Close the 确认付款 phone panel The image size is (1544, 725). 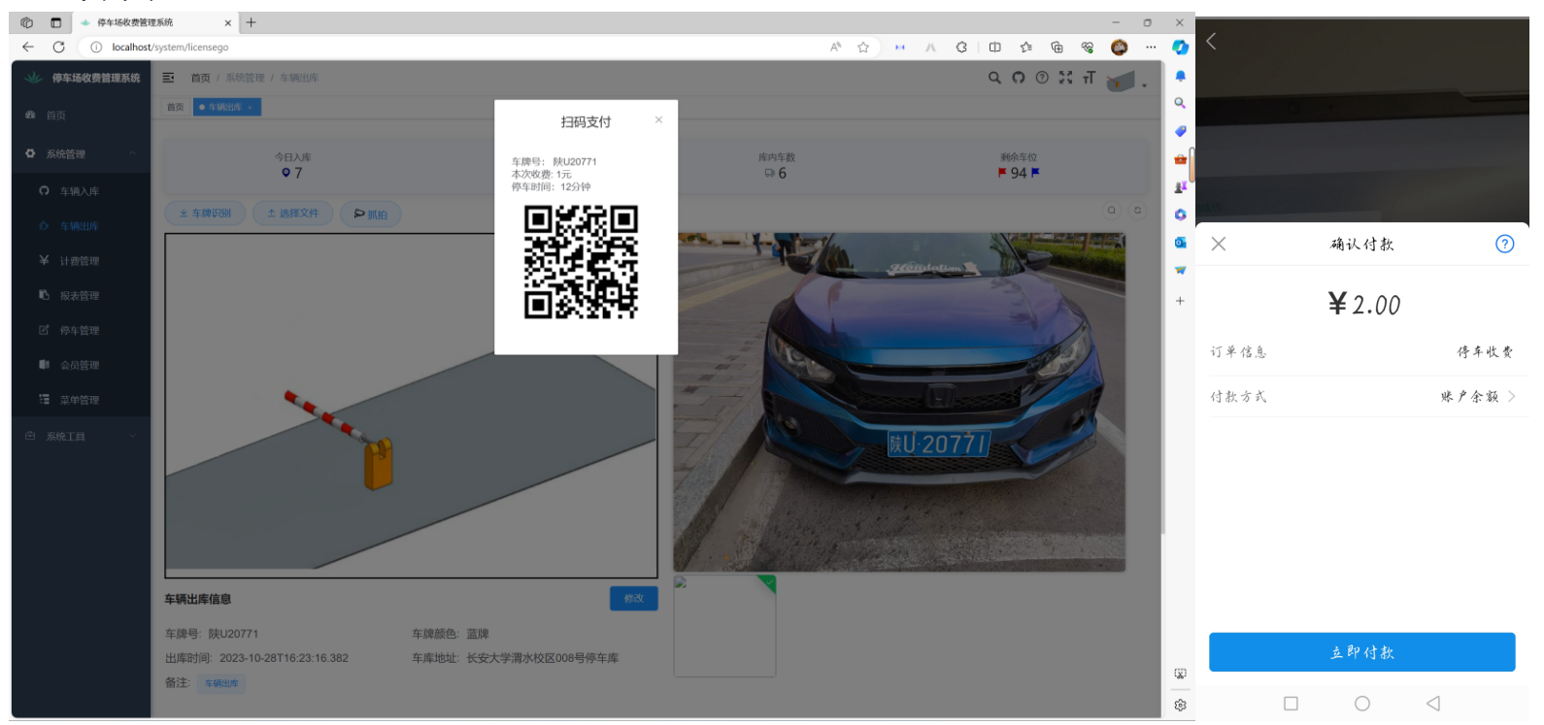click(x=1219, y=244)
